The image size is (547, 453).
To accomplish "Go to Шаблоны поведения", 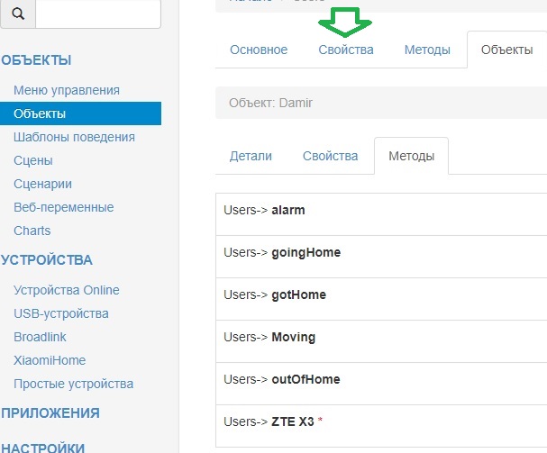I will 74,137.
